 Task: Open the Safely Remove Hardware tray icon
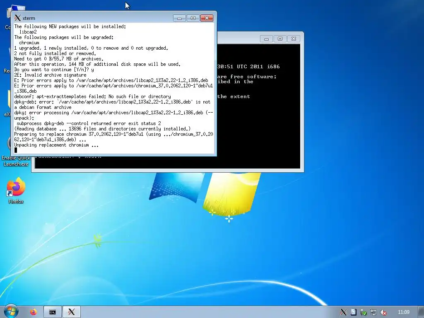point(364,312)
